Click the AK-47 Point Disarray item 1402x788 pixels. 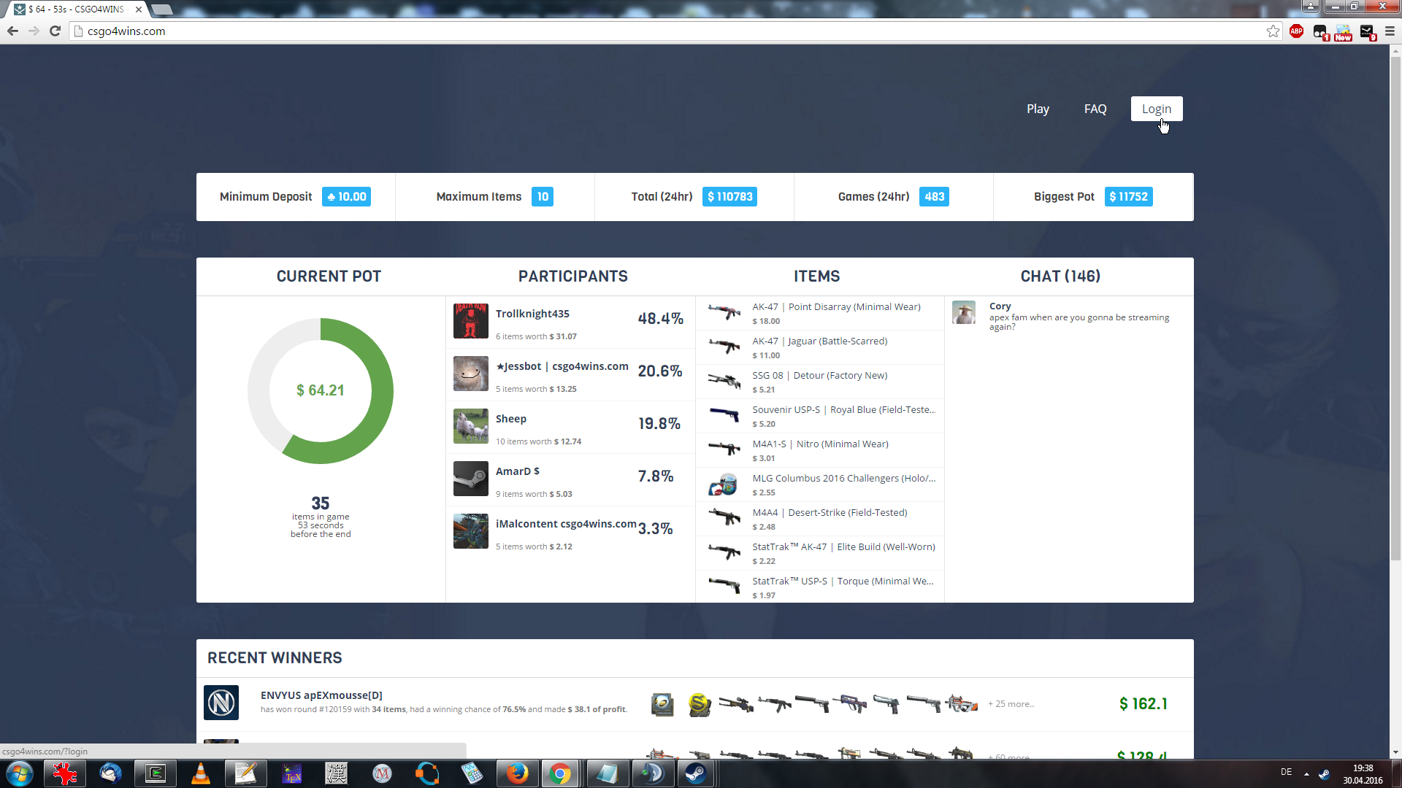coord(835,307)
